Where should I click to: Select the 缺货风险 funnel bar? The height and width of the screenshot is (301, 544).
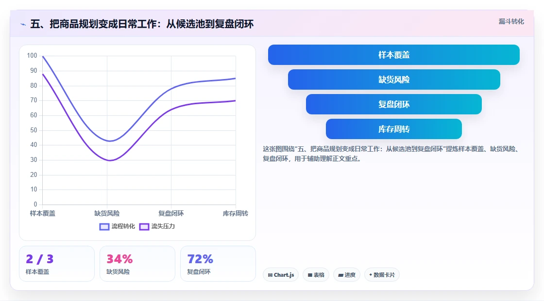(394, 79)
